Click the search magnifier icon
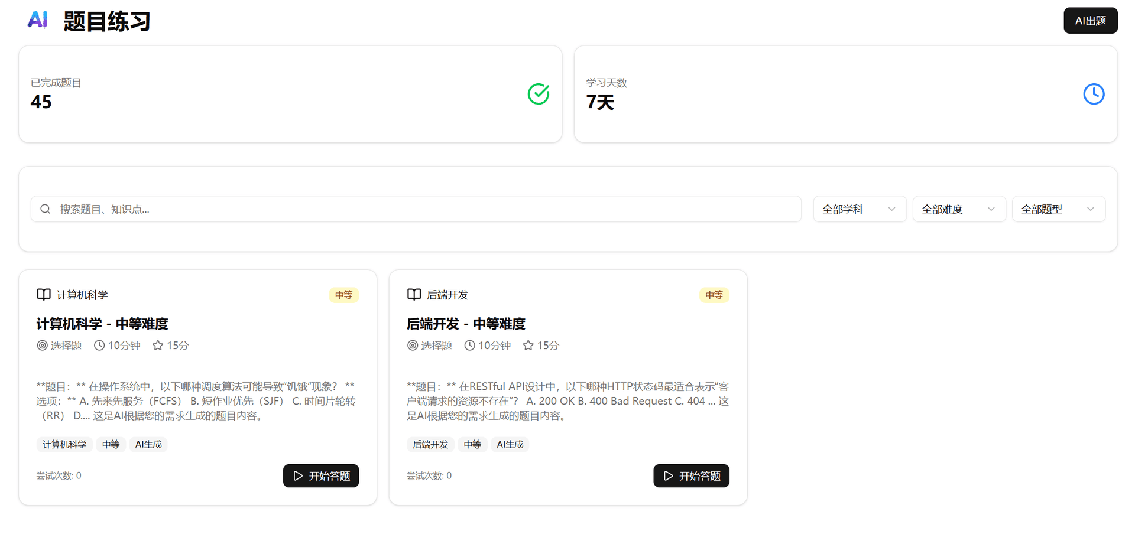The width and height of the screenshot is (1135, 544). pos(46,209)
